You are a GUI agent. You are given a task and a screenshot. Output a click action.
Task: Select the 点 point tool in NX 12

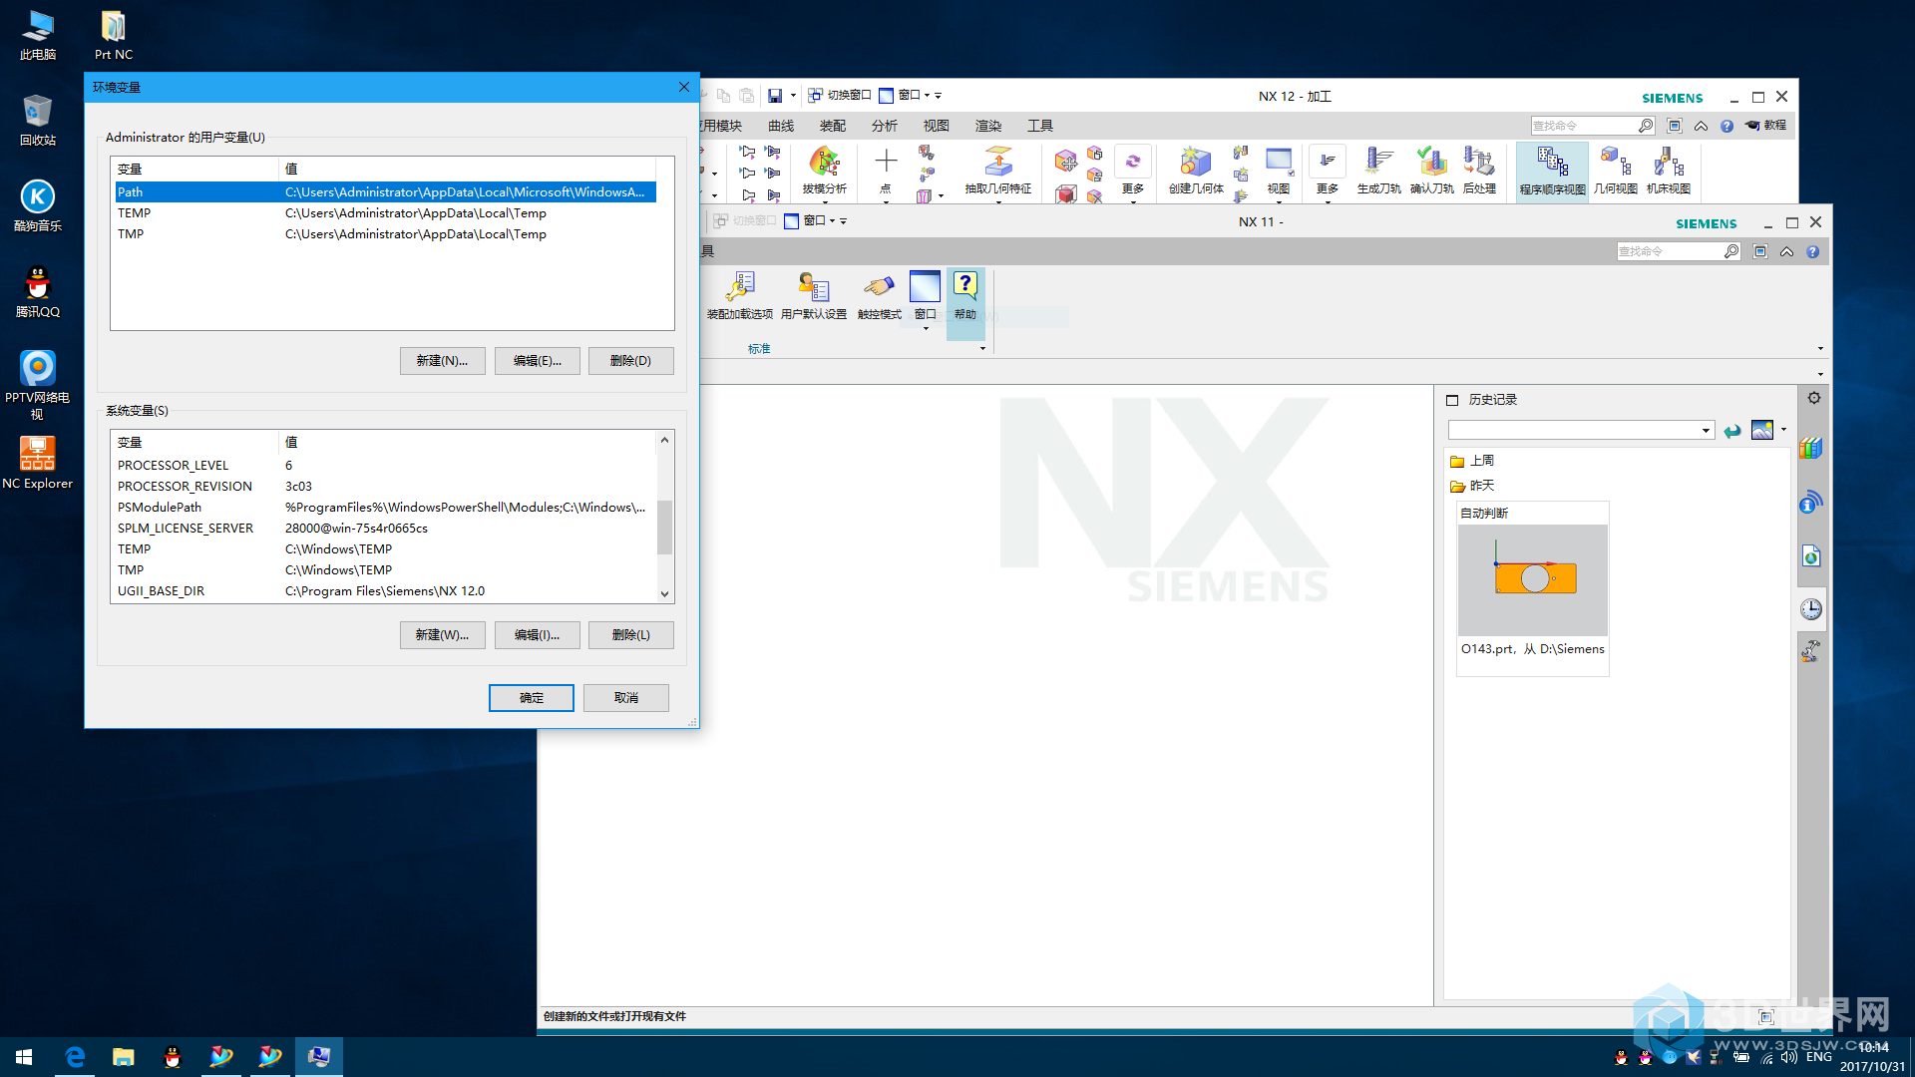[886, 172]
